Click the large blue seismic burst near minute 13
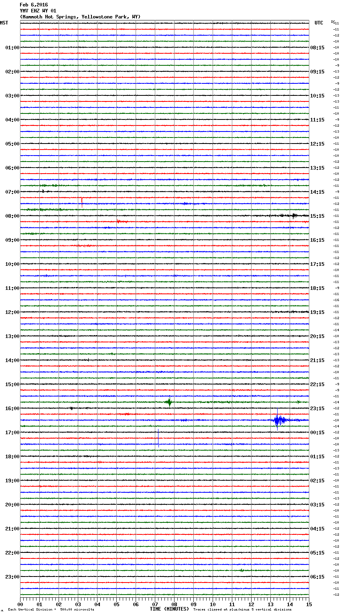The height and width of the screenshot is (615, 341). pyautogui.click(x=278, y=420)
